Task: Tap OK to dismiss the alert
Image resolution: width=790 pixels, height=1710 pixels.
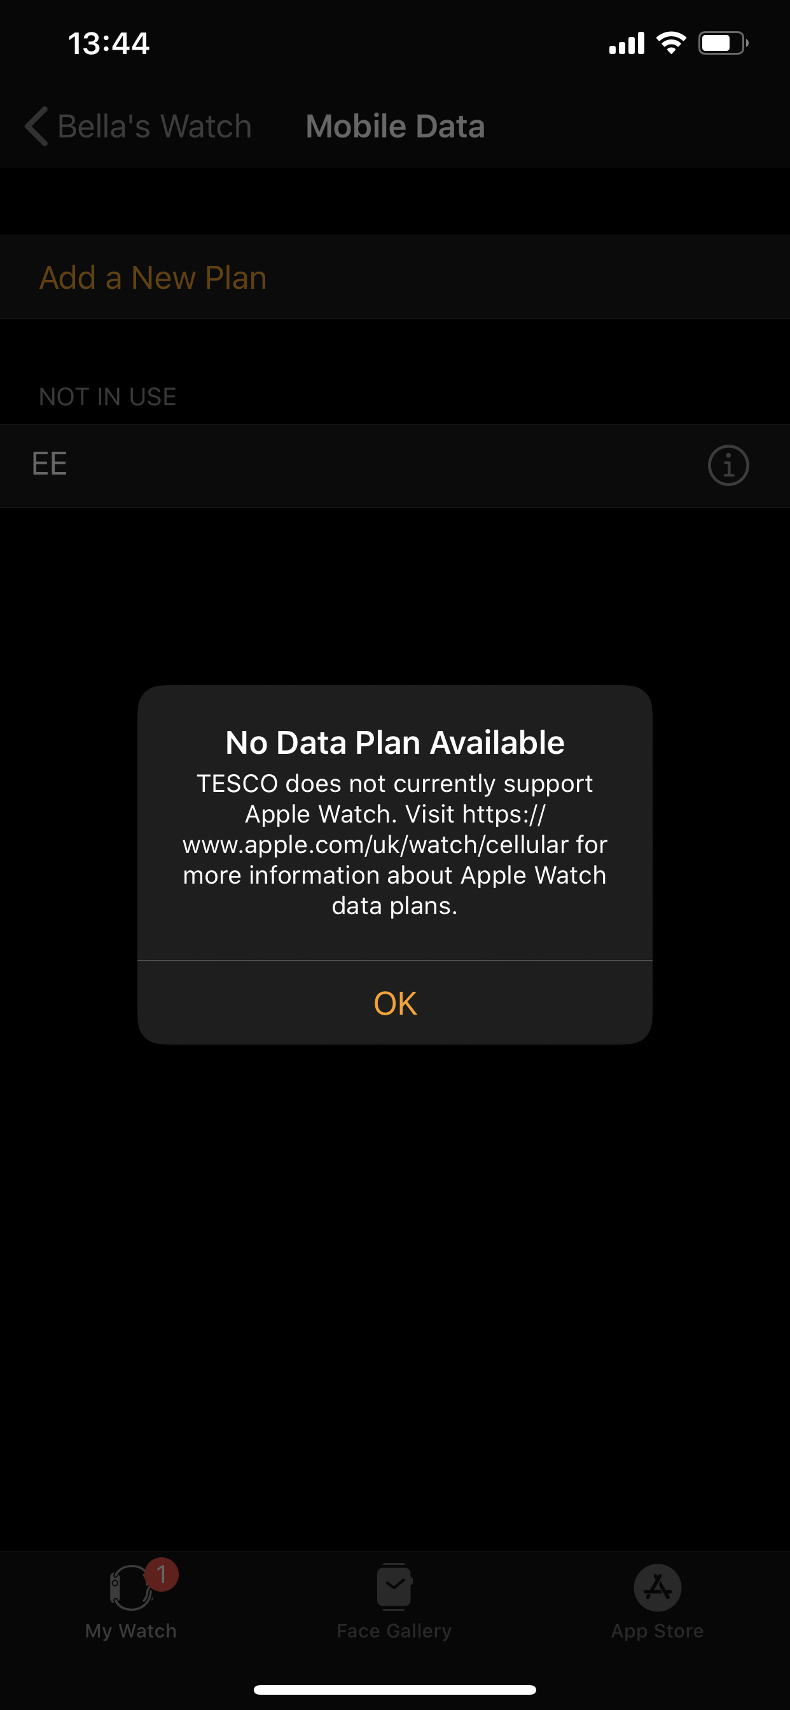Action: pos(395,1003)
